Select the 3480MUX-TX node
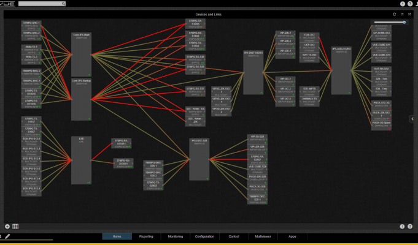This screenshot has height=245, width=418. point(309,101)
